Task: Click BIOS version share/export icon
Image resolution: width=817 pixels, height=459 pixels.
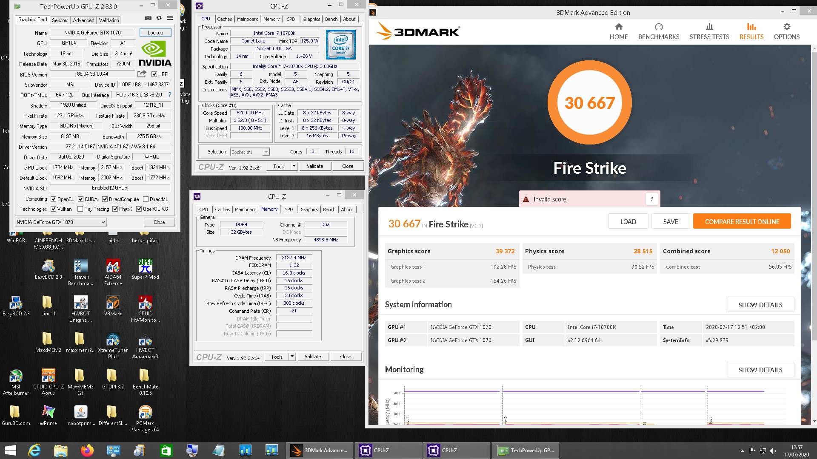Action: click(x=142, y=74)
